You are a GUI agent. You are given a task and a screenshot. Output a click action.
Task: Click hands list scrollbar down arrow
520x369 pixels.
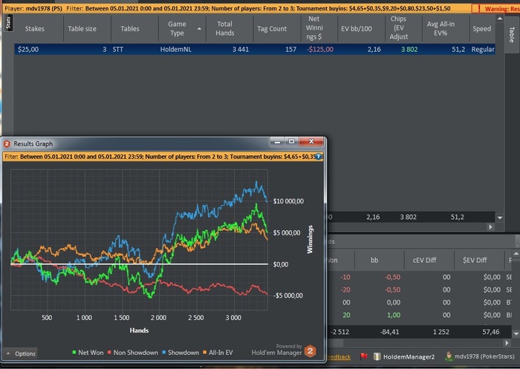point(516,333)
